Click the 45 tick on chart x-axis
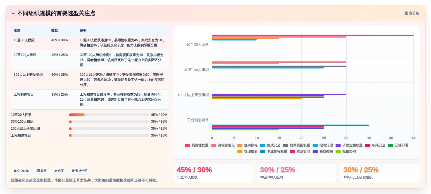 (x=413, y=138)
